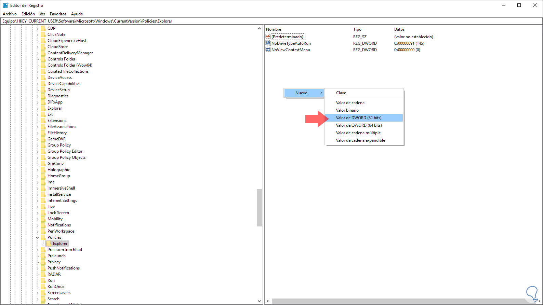The image size is (543, 305).
Task: Choose Valor de QWORD (64 bits)
Action: (x=364, y=125)
